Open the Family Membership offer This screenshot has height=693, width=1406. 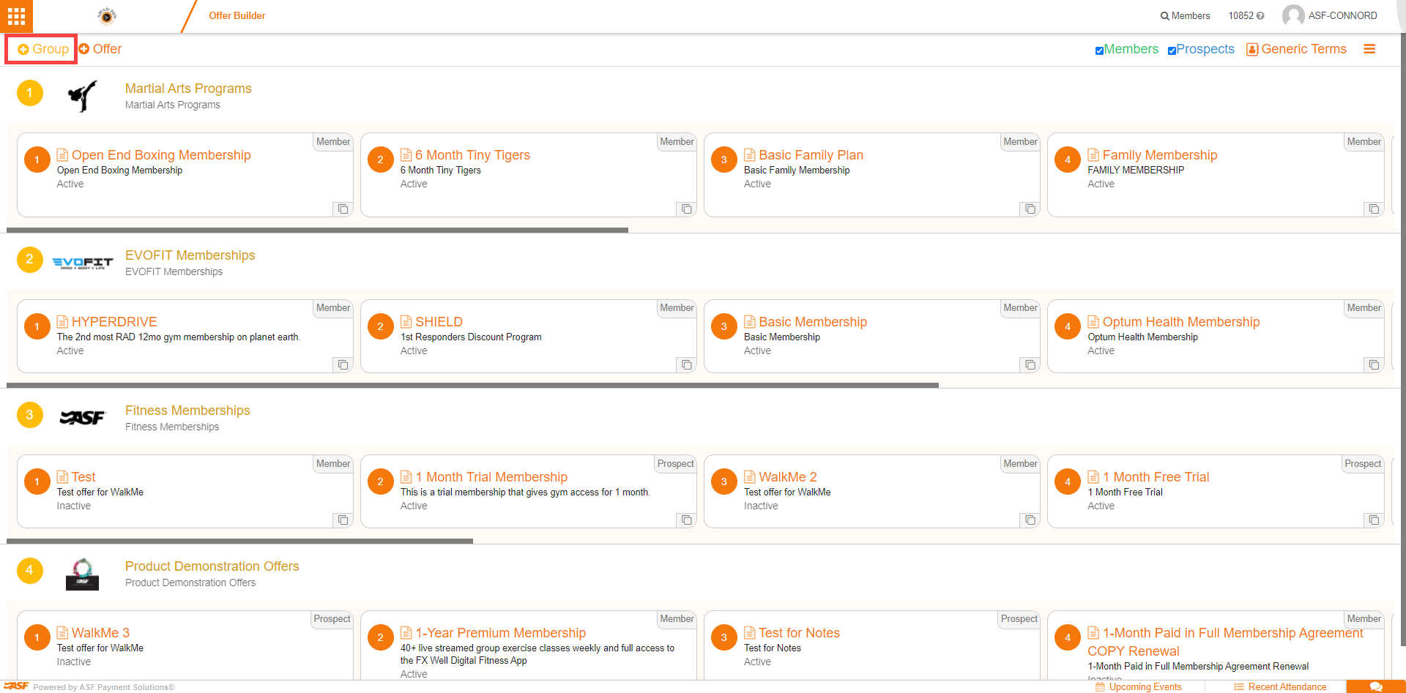[x=1159, y=155]
